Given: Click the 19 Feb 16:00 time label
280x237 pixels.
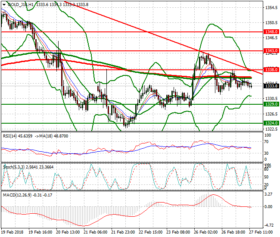Looking at the screenshot, I should click(40, 232).
